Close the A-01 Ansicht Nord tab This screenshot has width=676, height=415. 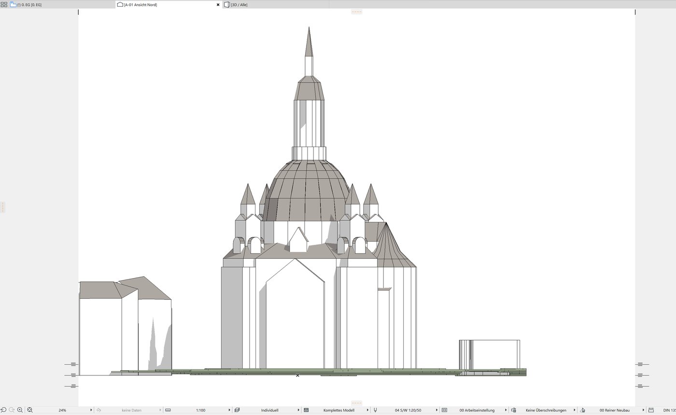tap(218, 4)
